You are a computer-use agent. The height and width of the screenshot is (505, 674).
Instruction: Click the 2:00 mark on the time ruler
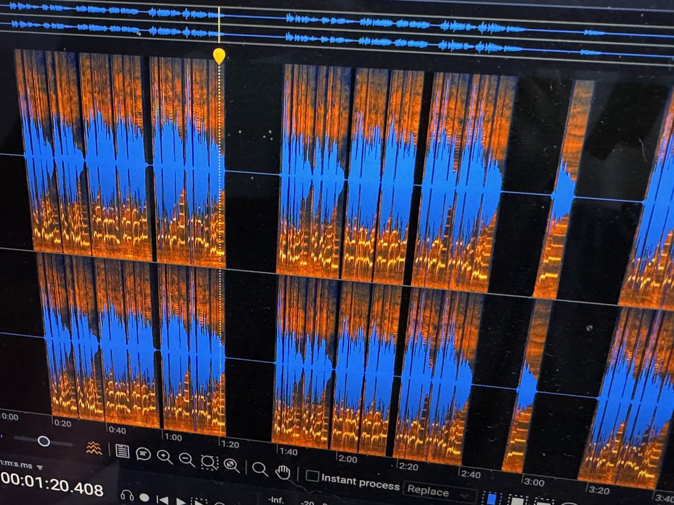348,458
